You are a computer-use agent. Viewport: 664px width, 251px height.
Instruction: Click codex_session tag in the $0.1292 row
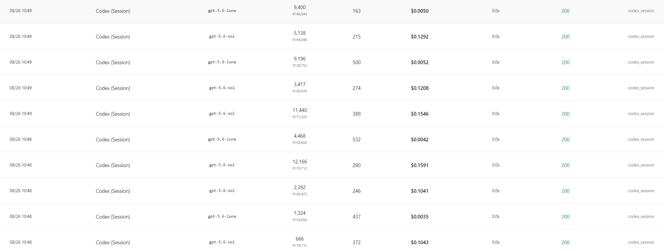pos(641,36)
